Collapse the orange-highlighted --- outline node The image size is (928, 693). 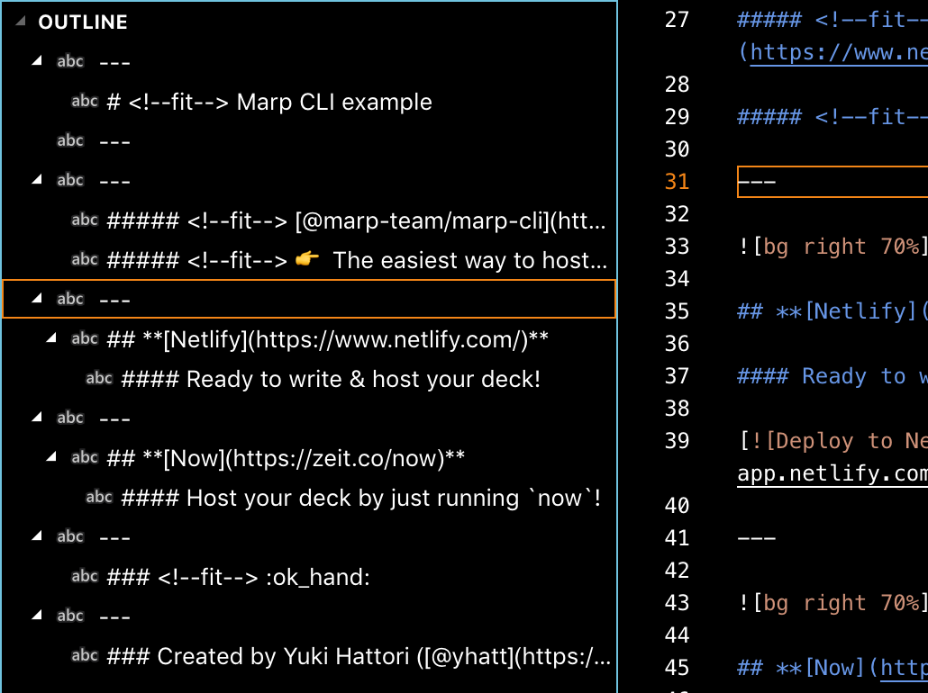tap(37, 299)
